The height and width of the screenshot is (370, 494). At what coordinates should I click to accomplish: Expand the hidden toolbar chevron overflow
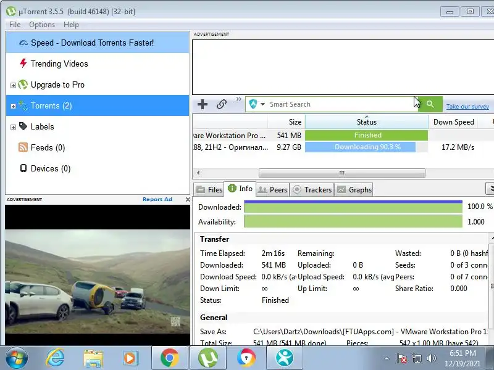238,99
